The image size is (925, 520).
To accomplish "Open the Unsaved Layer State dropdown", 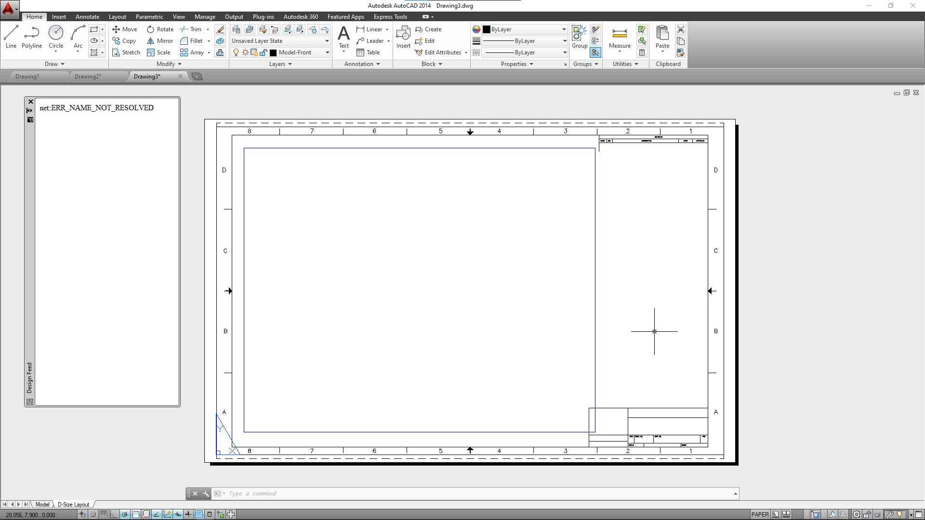I will coord(279,41).
